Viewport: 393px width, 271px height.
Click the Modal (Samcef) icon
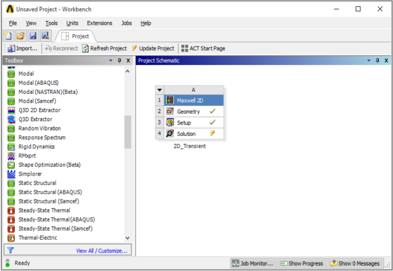coord(11,101)
